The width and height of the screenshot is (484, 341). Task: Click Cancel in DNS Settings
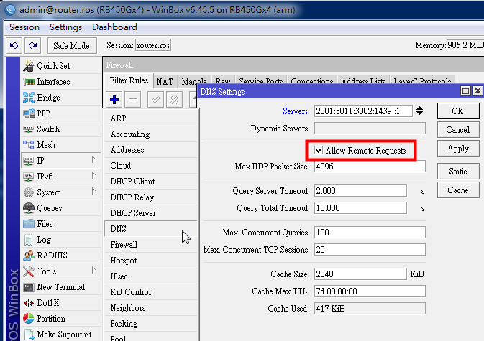(x=458, y=130)
